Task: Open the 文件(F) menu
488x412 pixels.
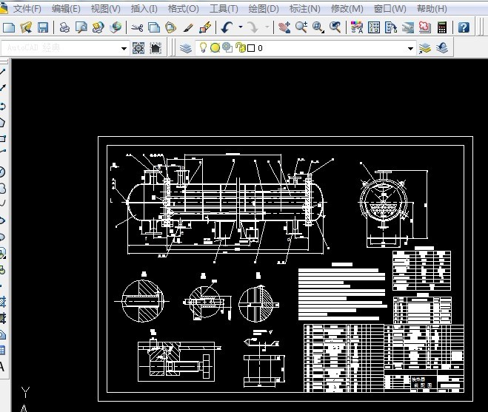Action: click(x=27, y=9)
